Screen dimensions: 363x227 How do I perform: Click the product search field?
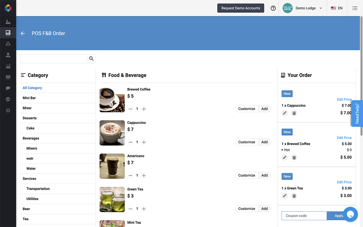[54, 59]
